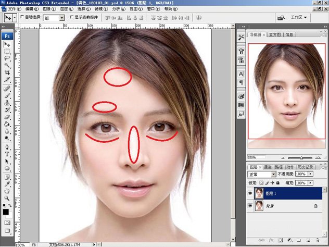Image resolution: width=329 pixels, height=247 pixels.
Task: Open the auto-select group (组) combo box
Action: pyautogui.click(x=54, y=18)
